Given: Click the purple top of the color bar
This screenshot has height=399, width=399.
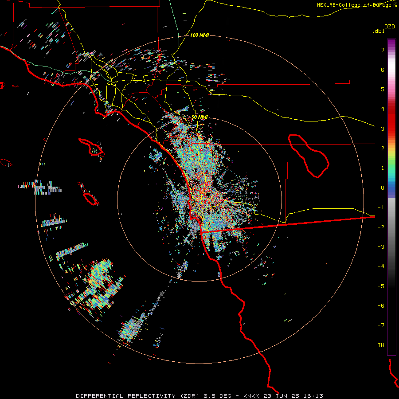Looking at the screenshot, I should pos(391,44).
